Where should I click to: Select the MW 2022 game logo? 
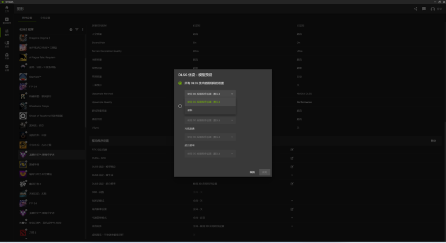click(23, 223)
